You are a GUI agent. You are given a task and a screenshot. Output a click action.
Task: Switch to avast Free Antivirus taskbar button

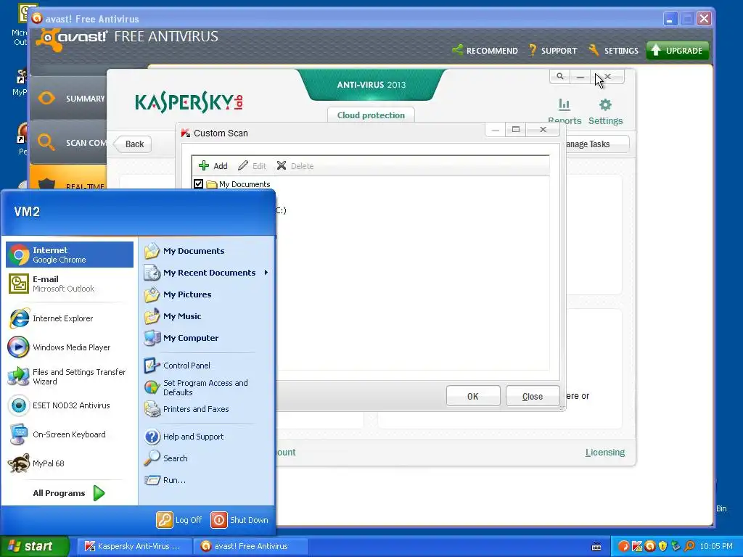coord(251,546)
